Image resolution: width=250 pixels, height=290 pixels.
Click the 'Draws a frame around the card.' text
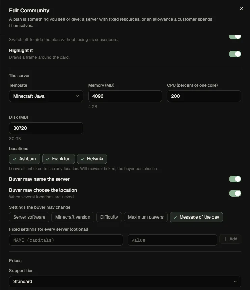point(39,57)
